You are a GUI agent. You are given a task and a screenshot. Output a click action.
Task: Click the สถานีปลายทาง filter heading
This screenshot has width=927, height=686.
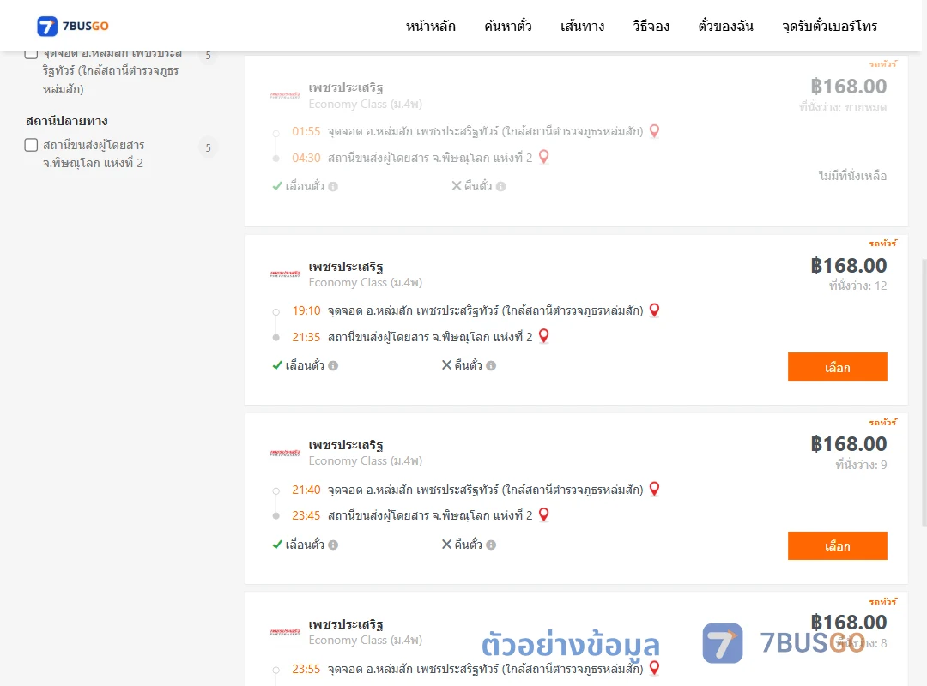coord(67,121)
